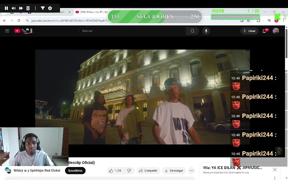The height and width of the screenshot is (180, 288).
Task: Go to YouTube home via logo
Action: (x=23, y=31)
